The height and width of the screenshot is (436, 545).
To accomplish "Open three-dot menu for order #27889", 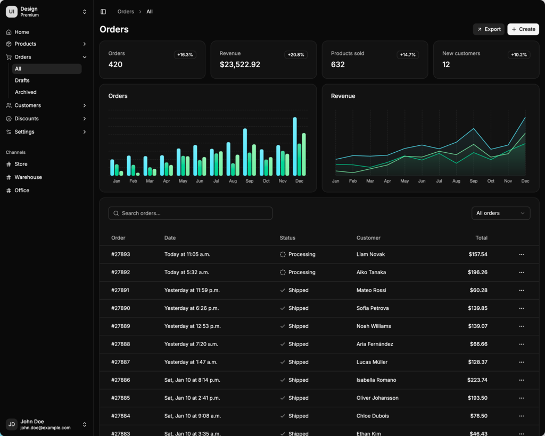I will (521, 326).
